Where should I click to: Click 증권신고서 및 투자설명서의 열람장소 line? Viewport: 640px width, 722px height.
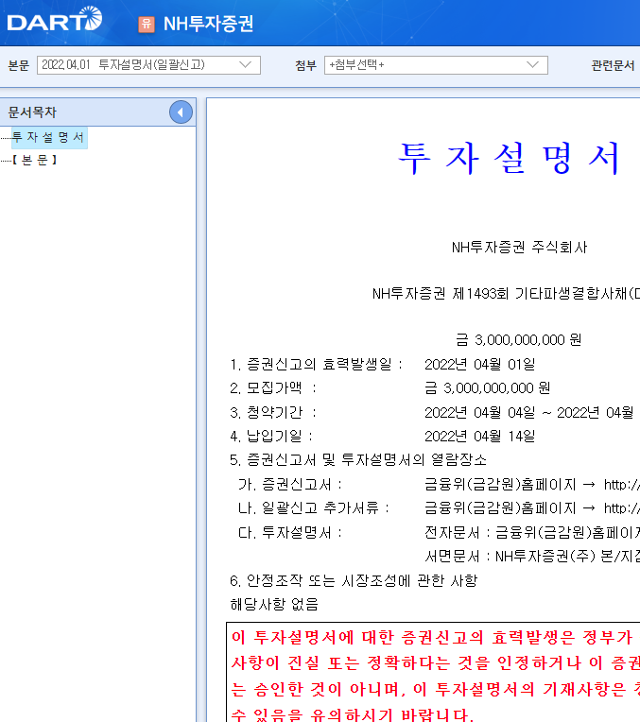[358, 459]
